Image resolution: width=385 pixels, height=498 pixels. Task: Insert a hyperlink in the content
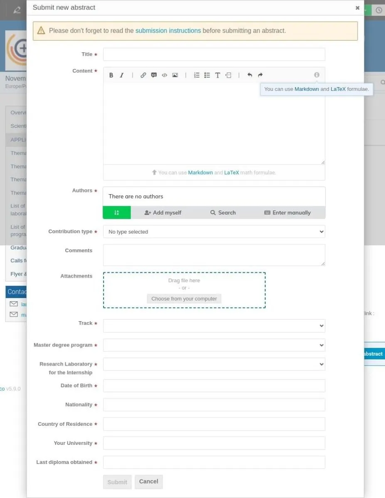143,75
